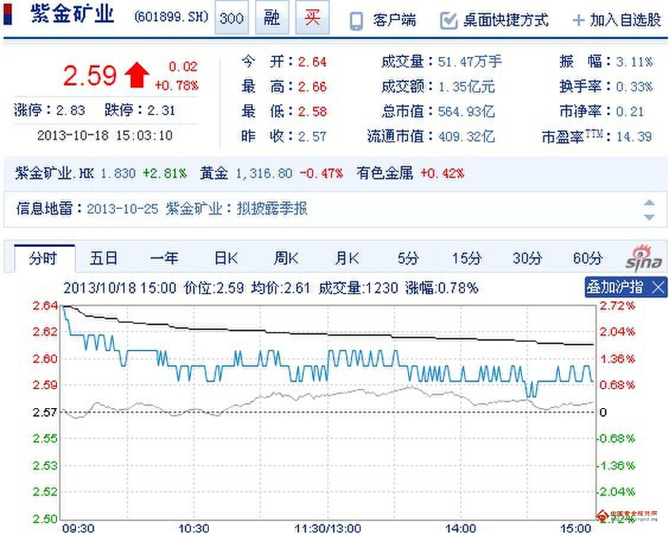Viewport: 669px width, 535px height.
Task: Open the 周K weekly candlestick tab
Action: point(286,258)
